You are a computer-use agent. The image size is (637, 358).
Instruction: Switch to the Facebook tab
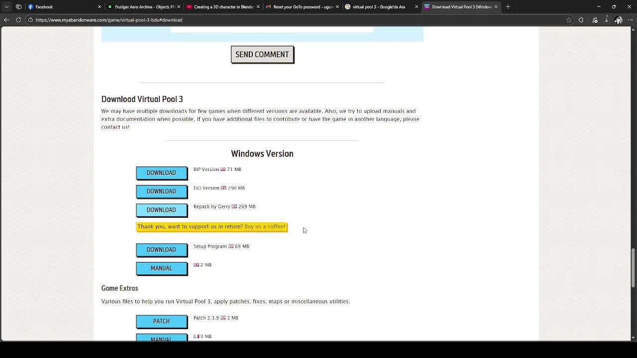(64, 7)
